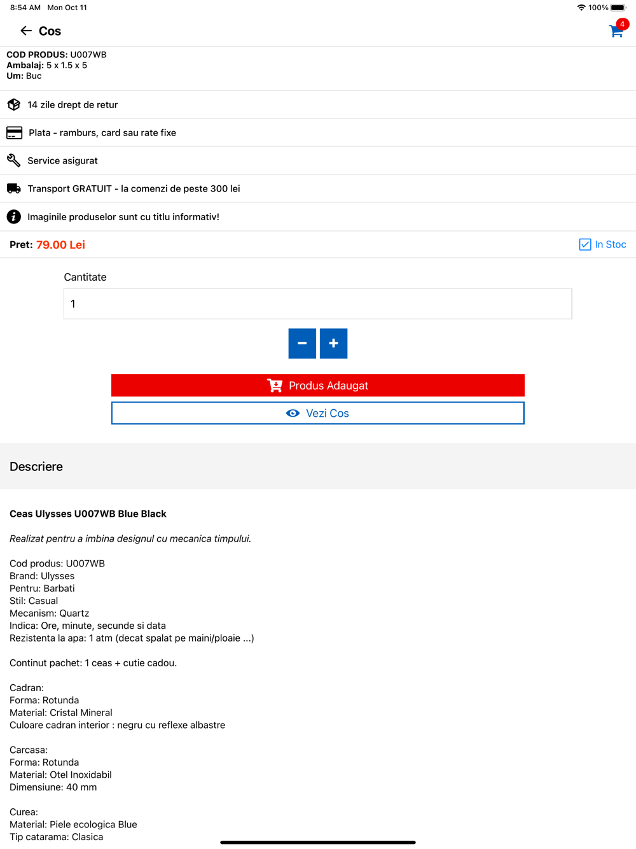Tap the In Stoc checkbox
The height and width of the screenshot is (849, 636).
585,244
